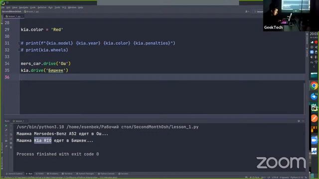
Task: Click the Mersedes-Benz A52 output line
Action: click(62, 134)
